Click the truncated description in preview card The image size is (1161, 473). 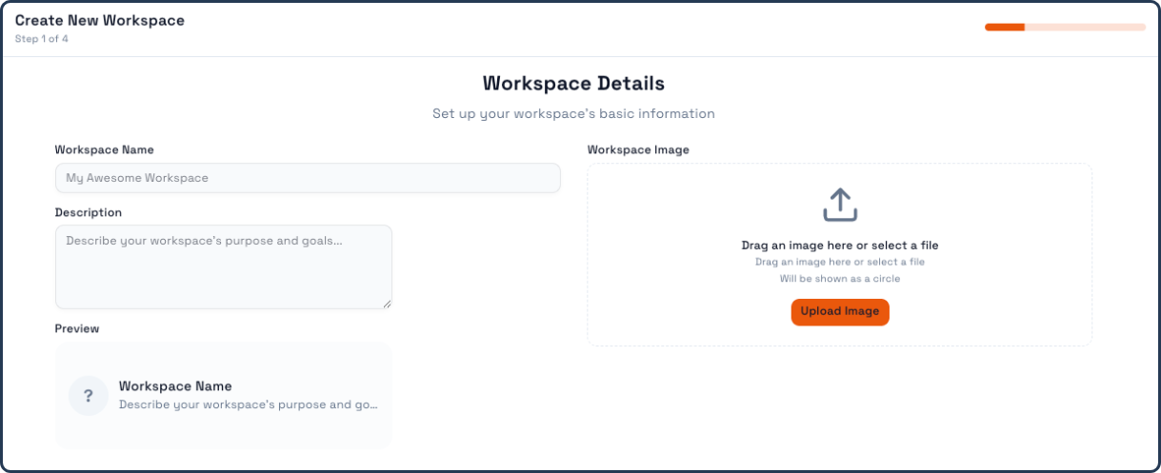249,404
